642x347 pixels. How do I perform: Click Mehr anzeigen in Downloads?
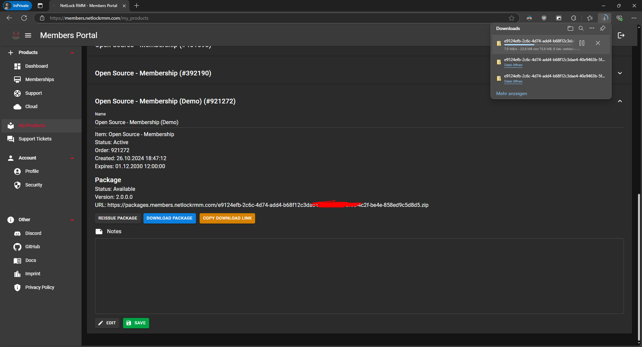coord(512,94)
